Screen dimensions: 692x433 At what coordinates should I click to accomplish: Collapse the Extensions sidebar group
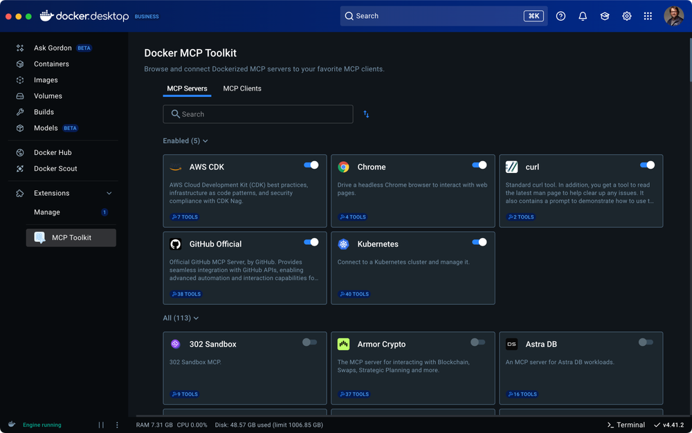(108, 193)
